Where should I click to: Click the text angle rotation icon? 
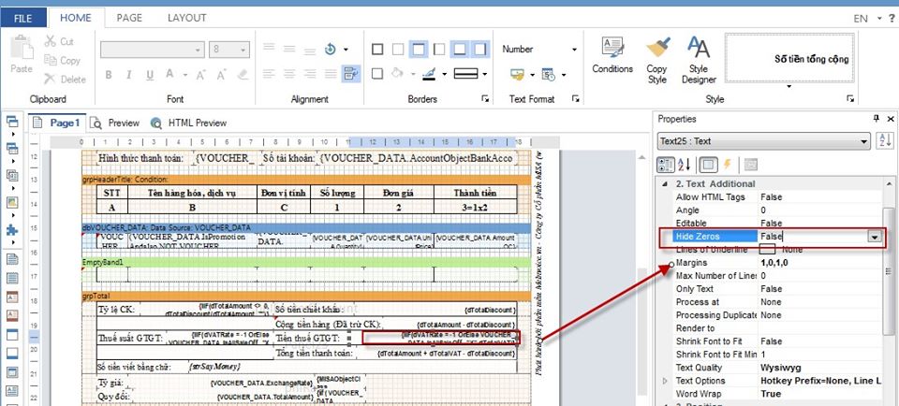point(331,49)
